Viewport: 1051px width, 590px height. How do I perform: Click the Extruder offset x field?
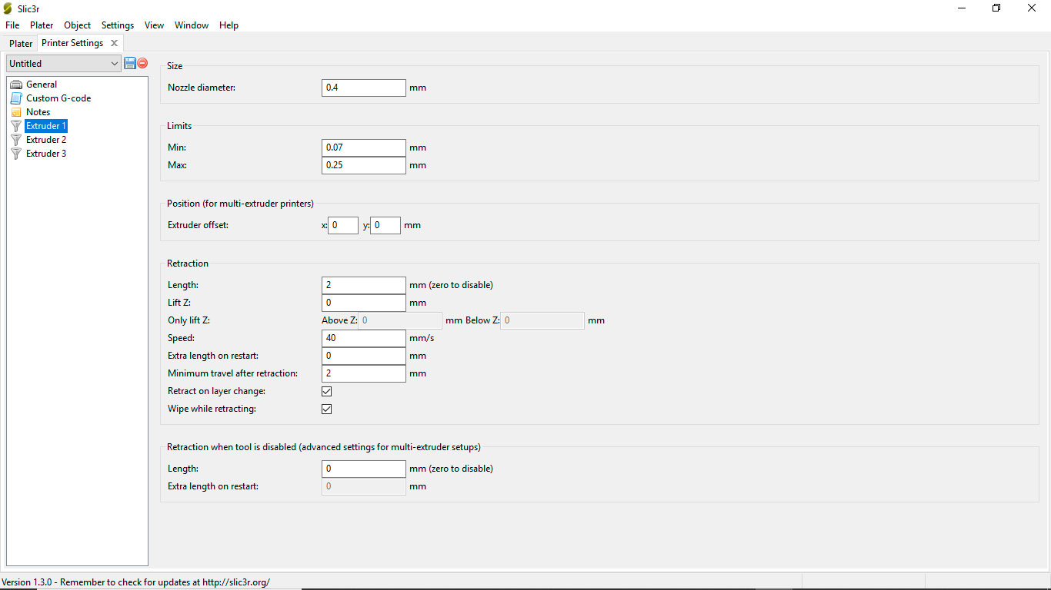click(343, 225)
